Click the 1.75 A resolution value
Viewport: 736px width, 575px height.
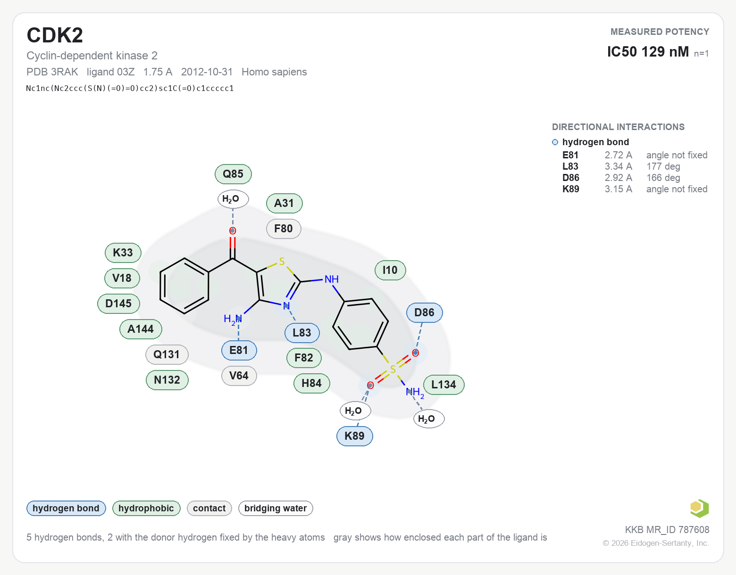pos(158,72)
